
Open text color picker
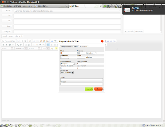pyautogui.click(x=53, y=48)
